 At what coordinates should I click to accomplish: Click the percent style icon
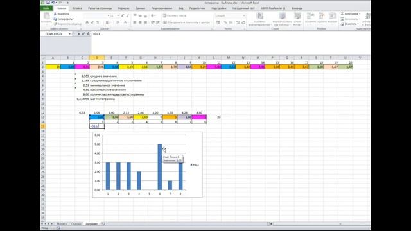coord(225,22)
